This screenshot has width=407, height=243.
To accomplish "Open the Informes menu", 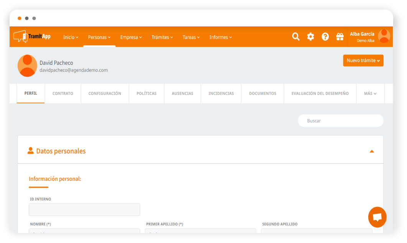I will (221, 37).
